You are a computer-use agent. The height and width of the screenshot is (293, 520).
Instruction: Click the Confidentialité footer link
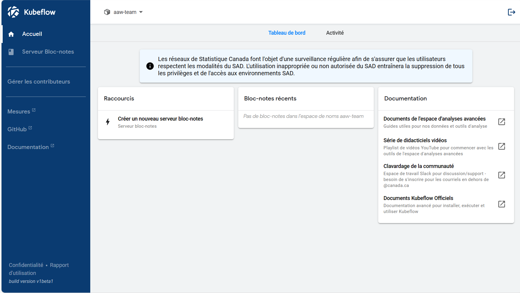[26, 265]
